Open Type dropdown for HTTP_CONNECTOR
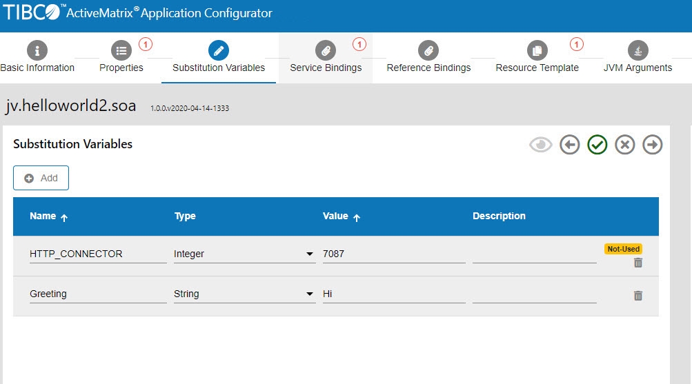The width and height of the screenshot is (692, 384). 310,254
